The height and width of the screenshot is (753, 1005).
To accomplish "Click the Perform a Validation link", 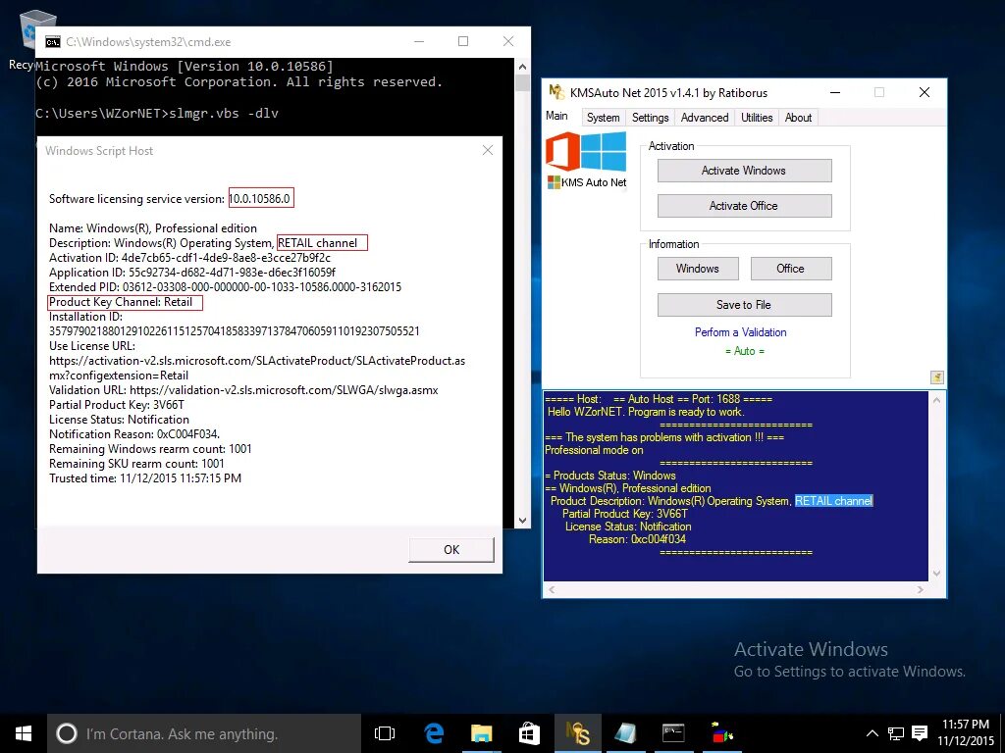I will [740, 331].
